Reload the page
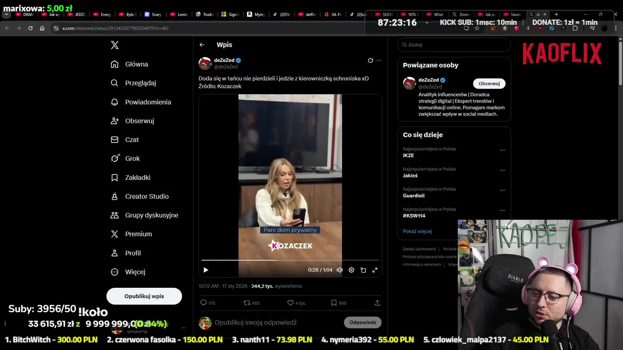 click(30, 28)
